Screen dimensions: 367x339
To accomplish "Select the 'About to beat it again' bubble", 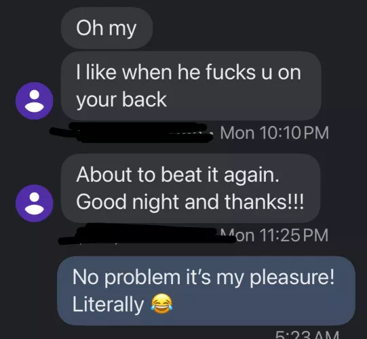I will (x=191, y=188).
